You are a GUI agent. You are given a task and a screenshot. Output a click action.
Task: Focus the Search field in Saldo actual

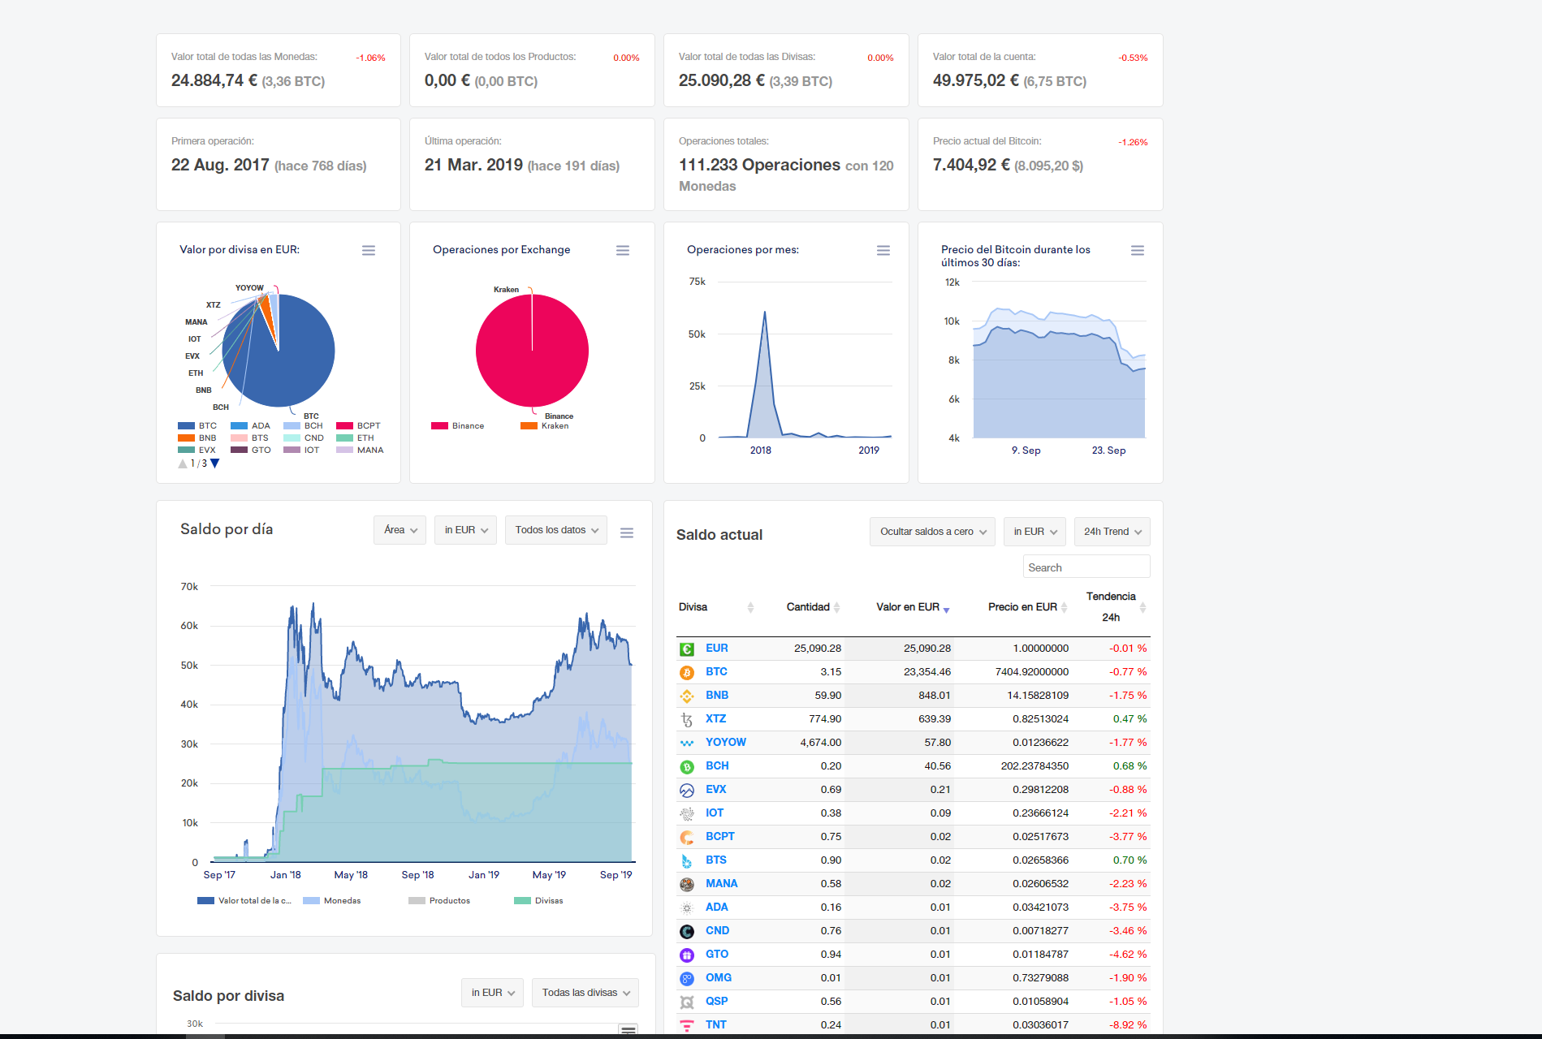pyautogui.click(x=1086, y=567)
